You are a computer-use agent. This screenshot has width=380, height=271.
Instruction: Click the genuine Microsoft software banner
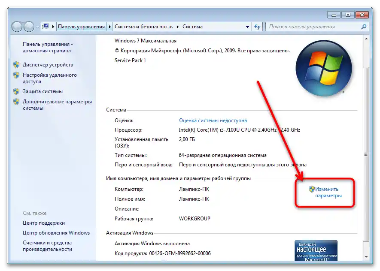point(316,250)
